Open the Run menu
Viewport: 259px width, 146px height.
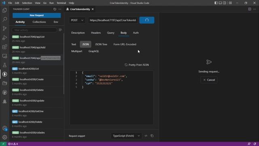pyautogui.click(x=51, y=3)
